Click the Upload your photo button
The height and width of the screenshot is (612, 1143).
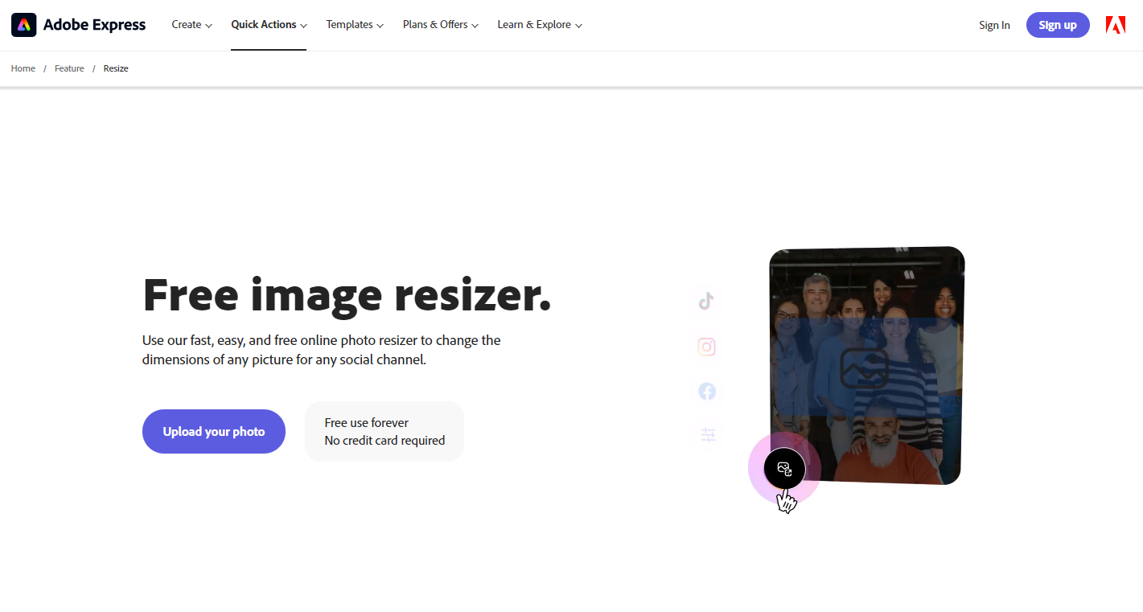(x=213, y=431)
